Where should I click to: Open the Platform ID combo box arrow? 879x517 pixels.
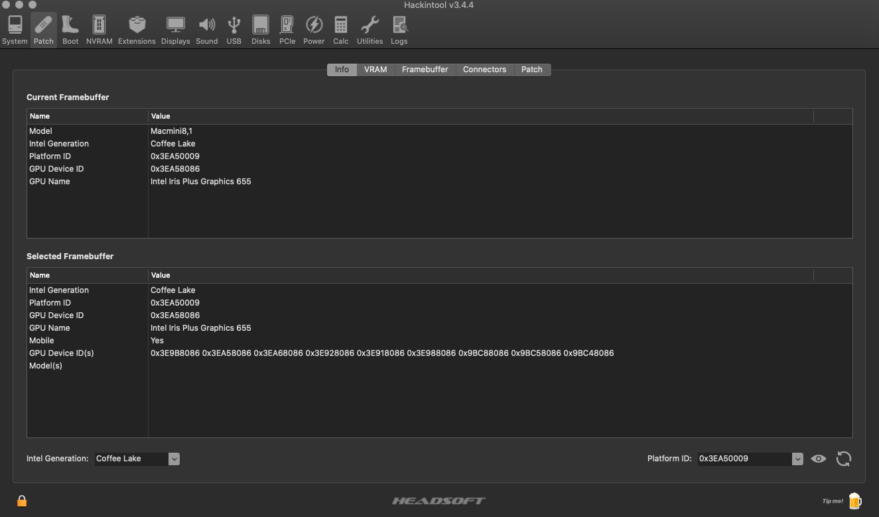point(797,459)
